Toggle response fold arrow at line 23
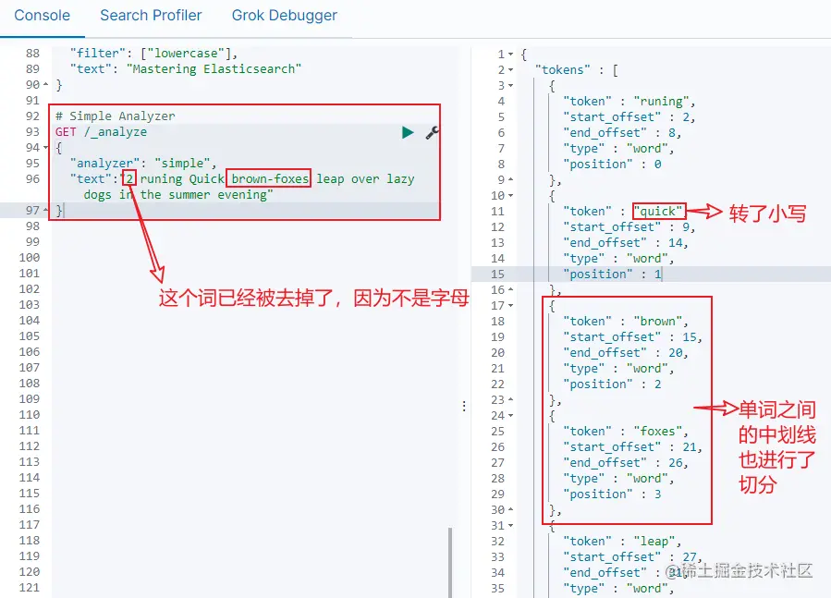This screenshot has height=598, width=831. (510, 399)
